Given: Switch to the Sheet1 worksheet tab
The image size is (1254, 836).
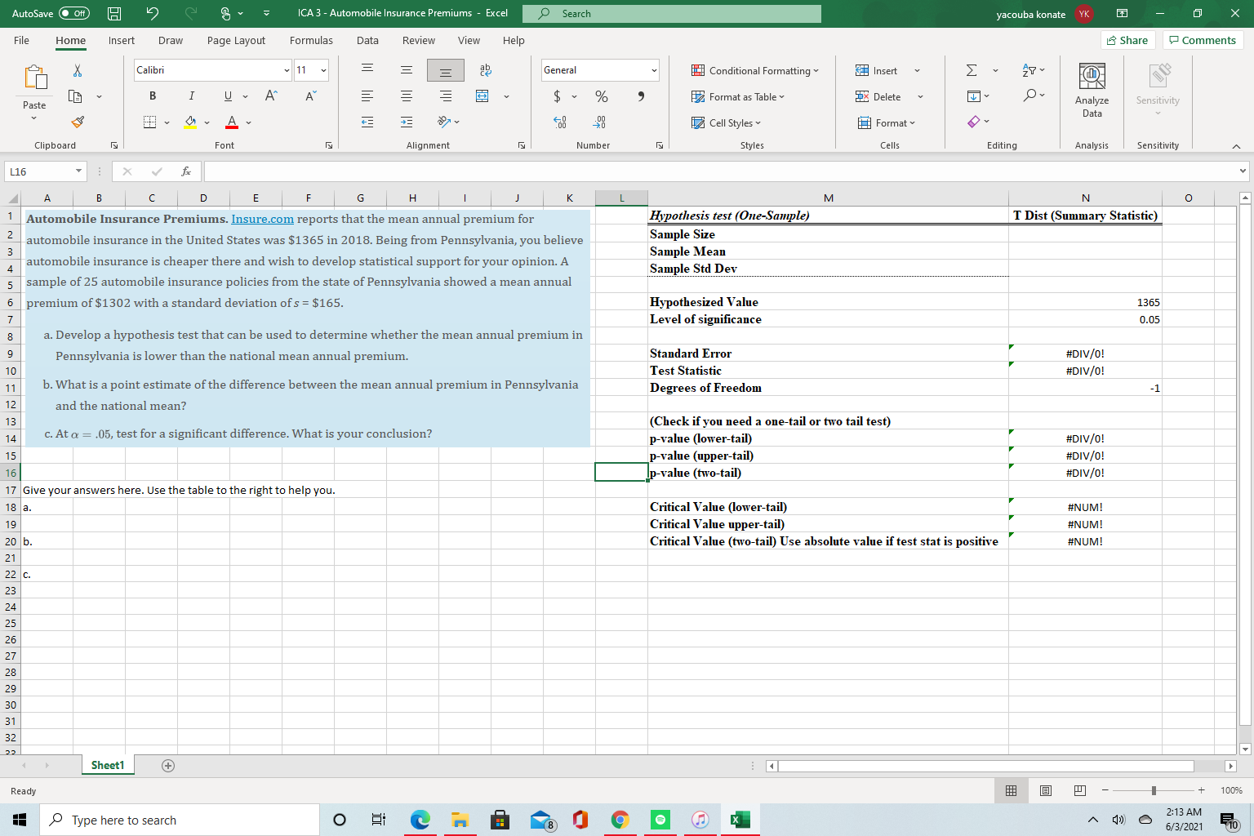Looking at the screenshot, I should (x=107, y=765).
